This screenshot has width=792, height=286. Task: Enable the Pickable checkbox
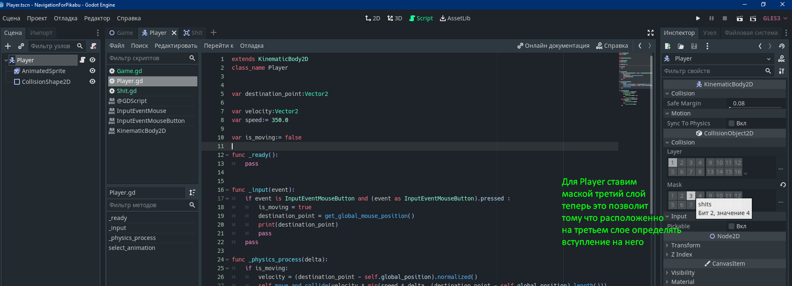[731, 226]
